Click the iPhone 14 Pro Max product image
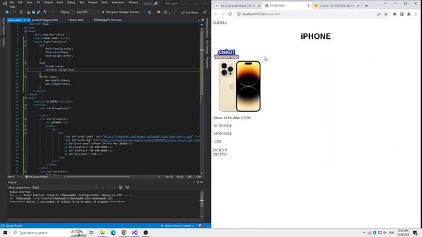This screenshot has height=237, width=422. (x=240, y=86)
